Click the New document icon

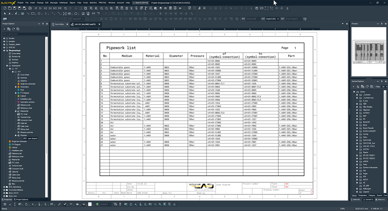(5, 8)
